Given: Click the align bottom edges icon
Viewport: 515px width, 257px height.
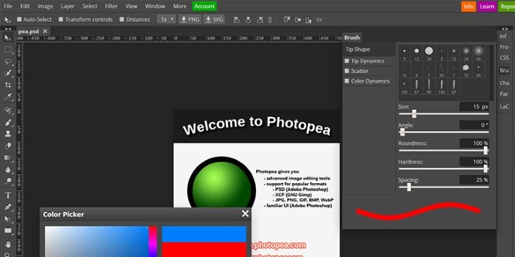Looking at the screenshot, I should tap(308, 20).
